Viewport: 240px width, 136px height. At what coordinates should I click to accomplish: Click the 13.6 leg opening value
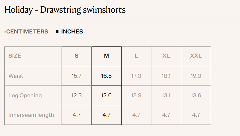point(196,95)
